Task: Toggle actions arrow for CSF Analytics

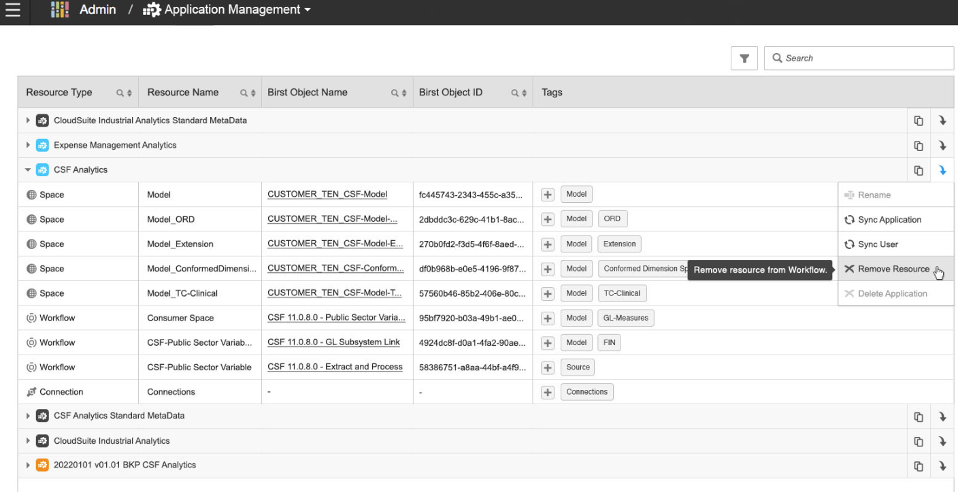Action: click(942, 170)
